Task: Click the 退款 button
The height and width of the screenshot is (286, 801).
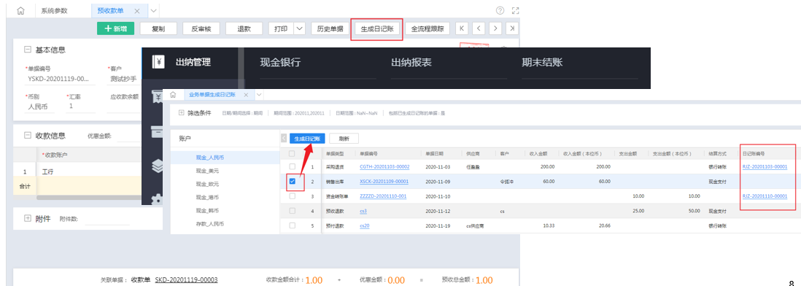Action: pyautogui.click(x=244, y=28)
